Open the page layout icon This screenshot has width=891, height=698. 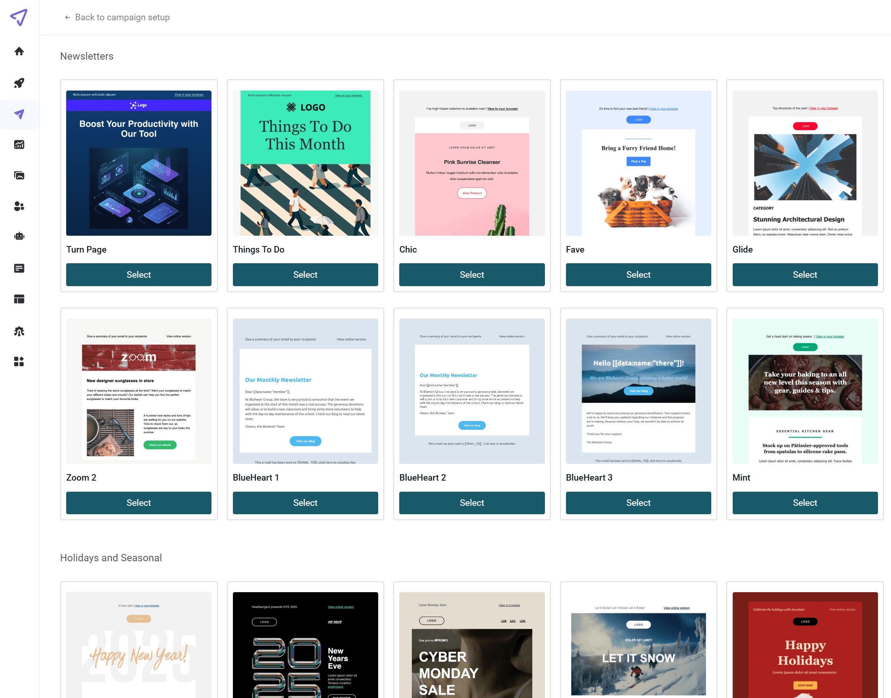pos(19,299)
